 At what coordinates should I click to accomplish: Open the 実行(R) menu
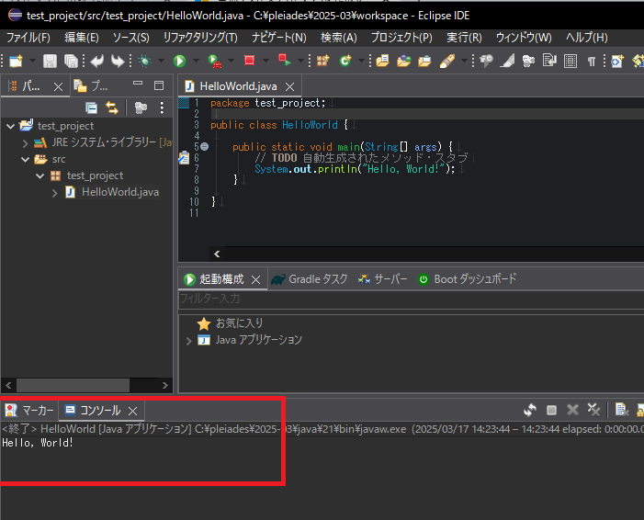coord(464,38)
